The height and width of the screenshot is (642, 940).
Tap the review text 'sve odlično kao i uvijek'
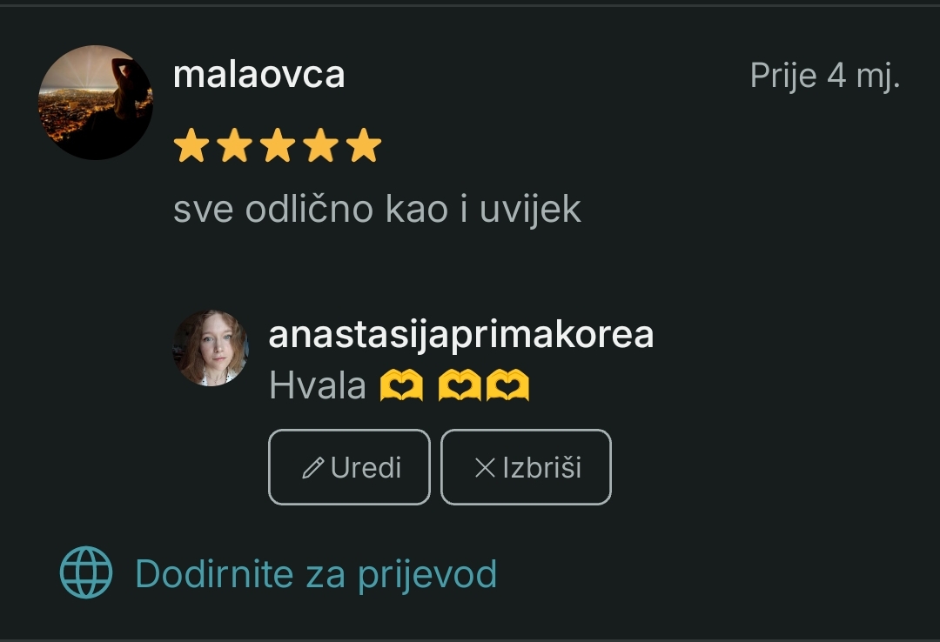tap(377, 210)
